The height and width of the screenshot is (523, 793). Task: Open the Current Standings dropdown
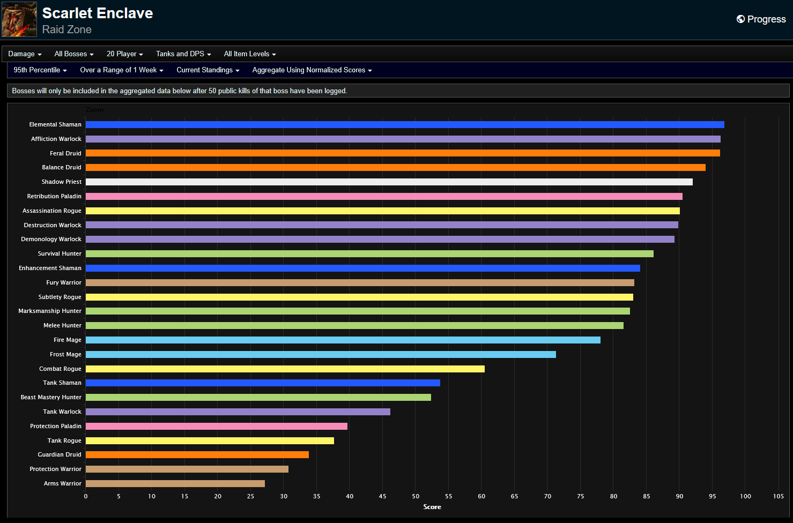pyautogui.click(x=207, y=70)
